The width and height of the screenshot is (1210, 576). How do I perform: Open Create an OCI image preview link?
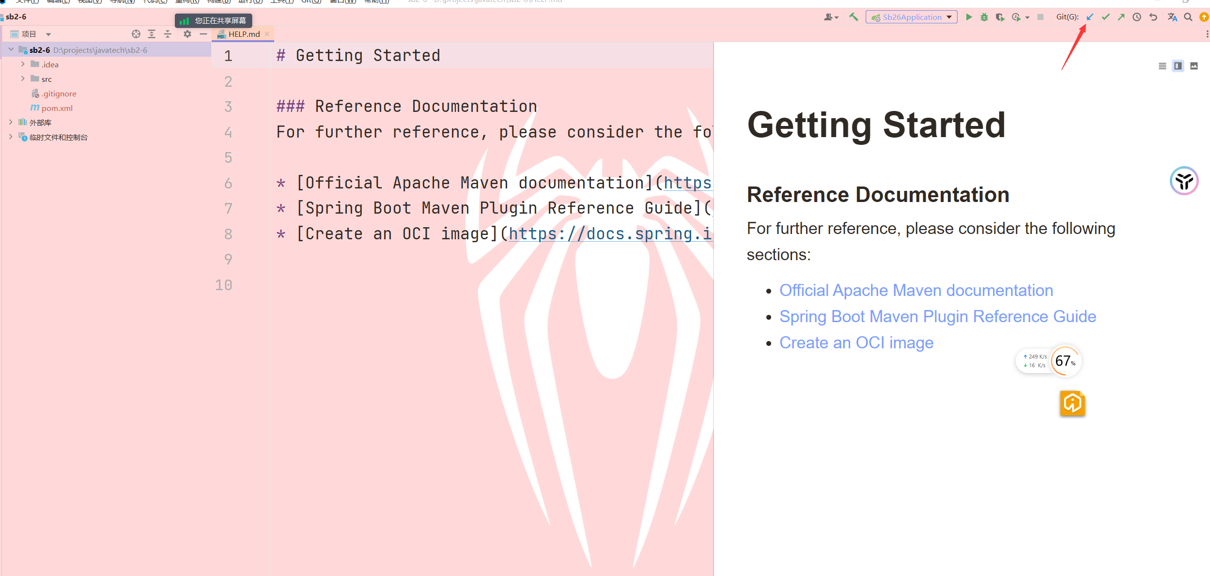pos(856,342)
